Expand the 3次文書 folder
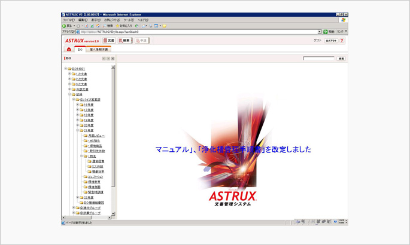 pos(69,84)
